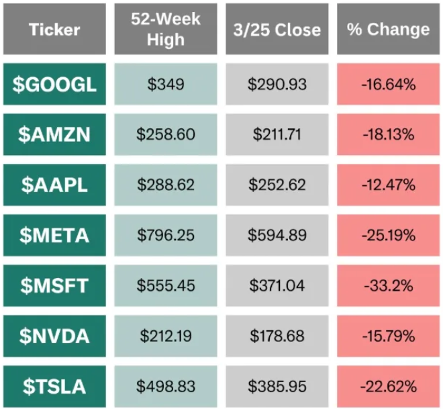Viewport: 443px width, 409px height.
Task: Click the -22.62% change for TSLA
Action: [389, 386]
